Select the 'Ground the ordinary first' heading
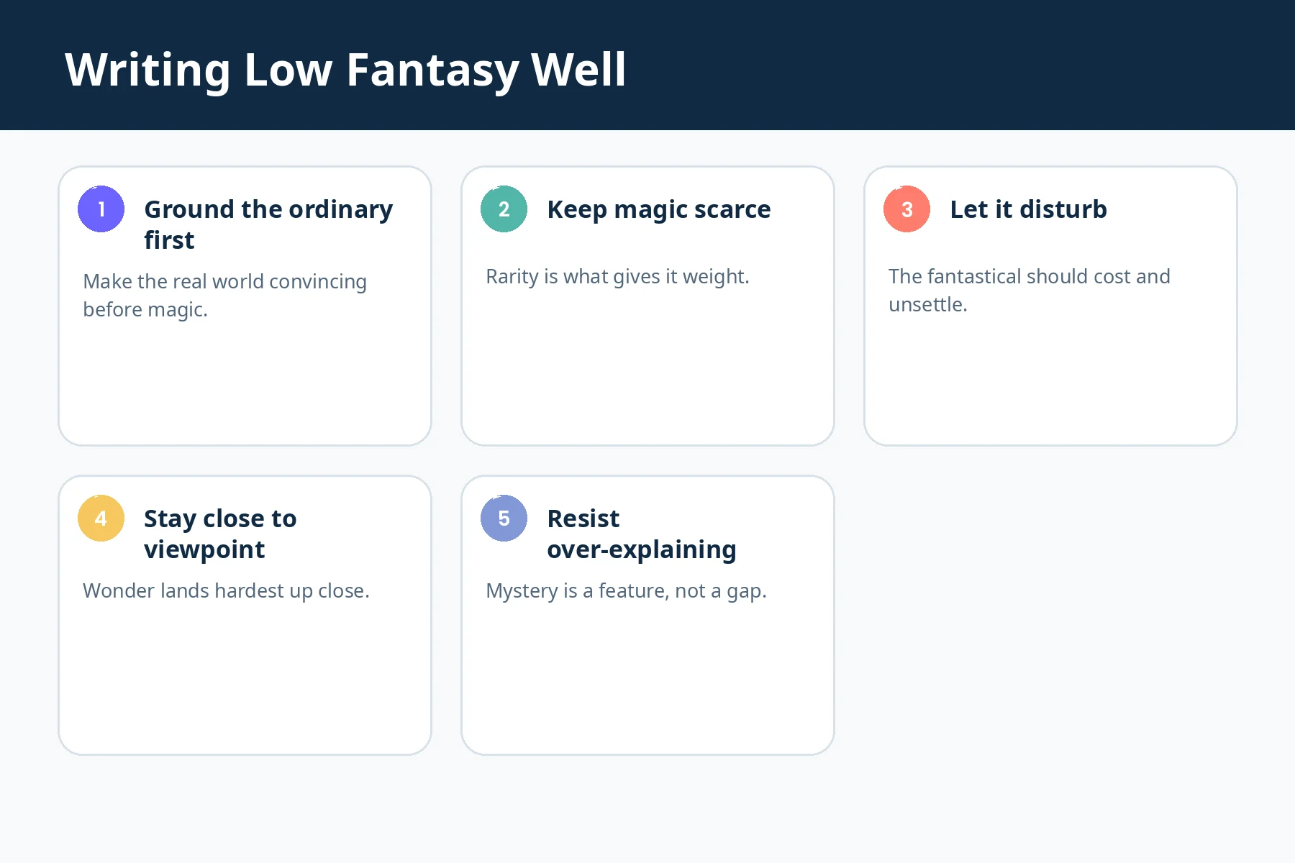Image resolution: width=1295 pixels, height=863 pixels. (268, 224)
